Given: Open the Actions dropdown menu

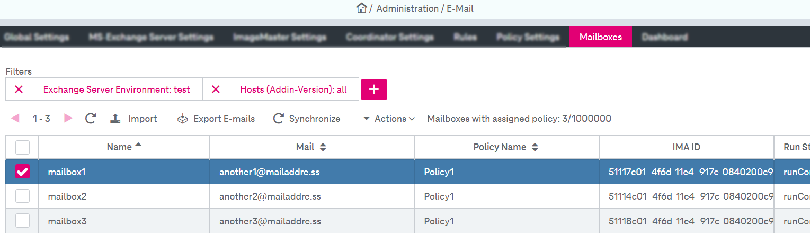Looking at the screenshot, I should click(x=388, y=119).
